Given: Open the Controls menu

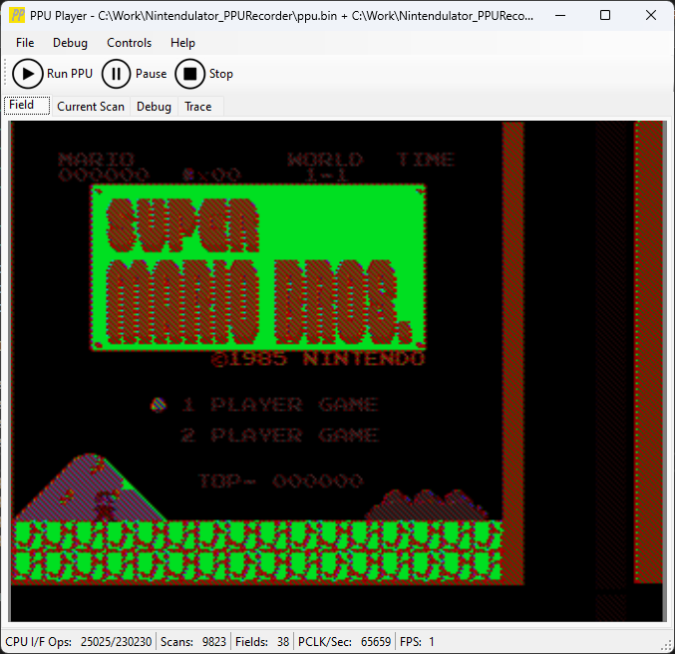Looking at the screenshot, I should pyautogui.click(x=130, y=43).
